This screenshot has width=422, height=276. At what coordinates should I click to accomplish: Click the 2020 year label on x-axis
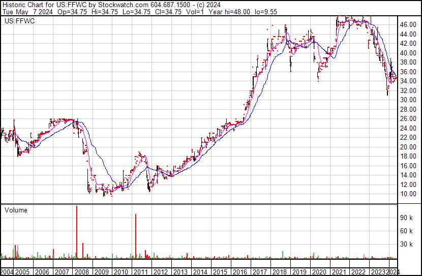(318, 272)
